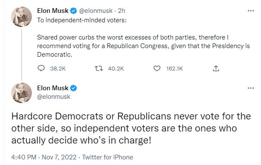The width and height of the screenshot is (261, 165).
Task: Click the Elon Musk name in first tweet
Action: 53,11
